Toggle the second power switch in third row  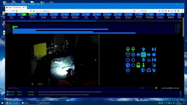click(133, 60)
